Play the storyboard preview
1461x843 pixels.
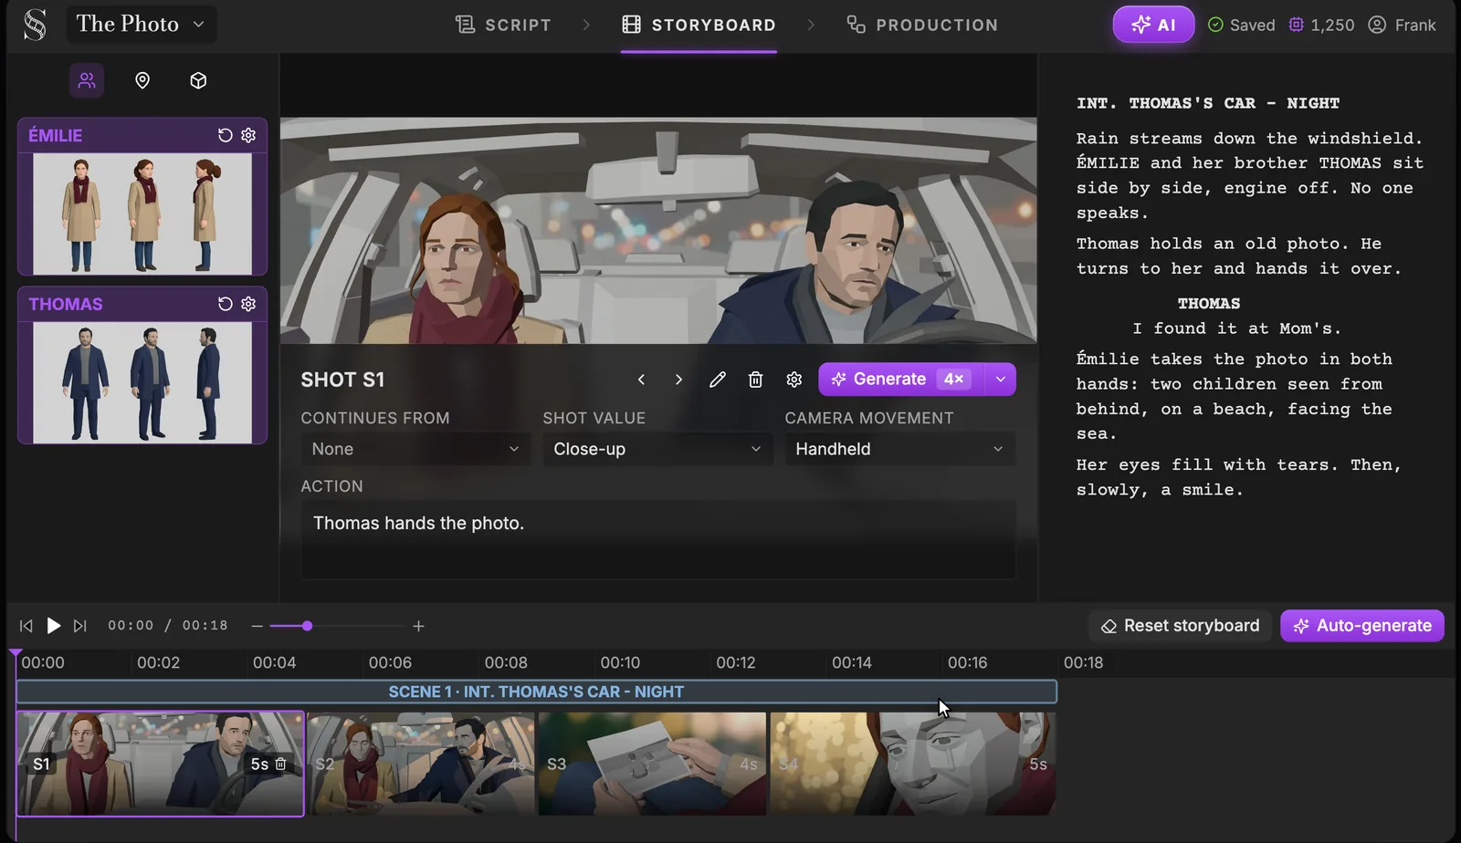54,626
